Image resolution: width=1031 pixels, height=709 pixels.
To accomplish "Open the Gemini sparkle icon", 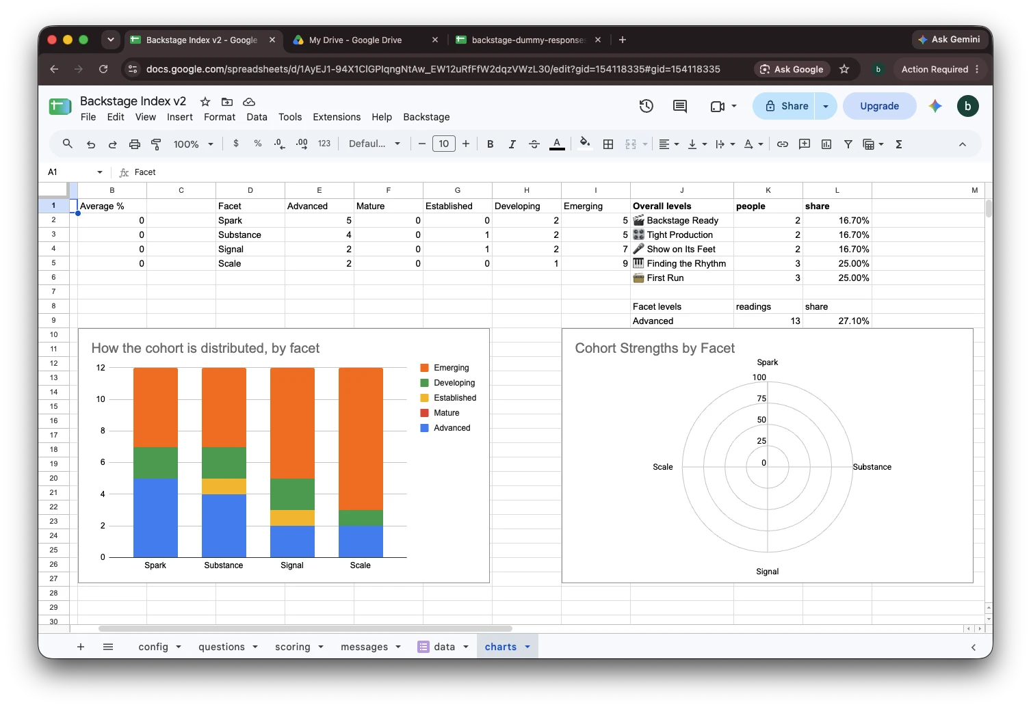I will 935,106.
